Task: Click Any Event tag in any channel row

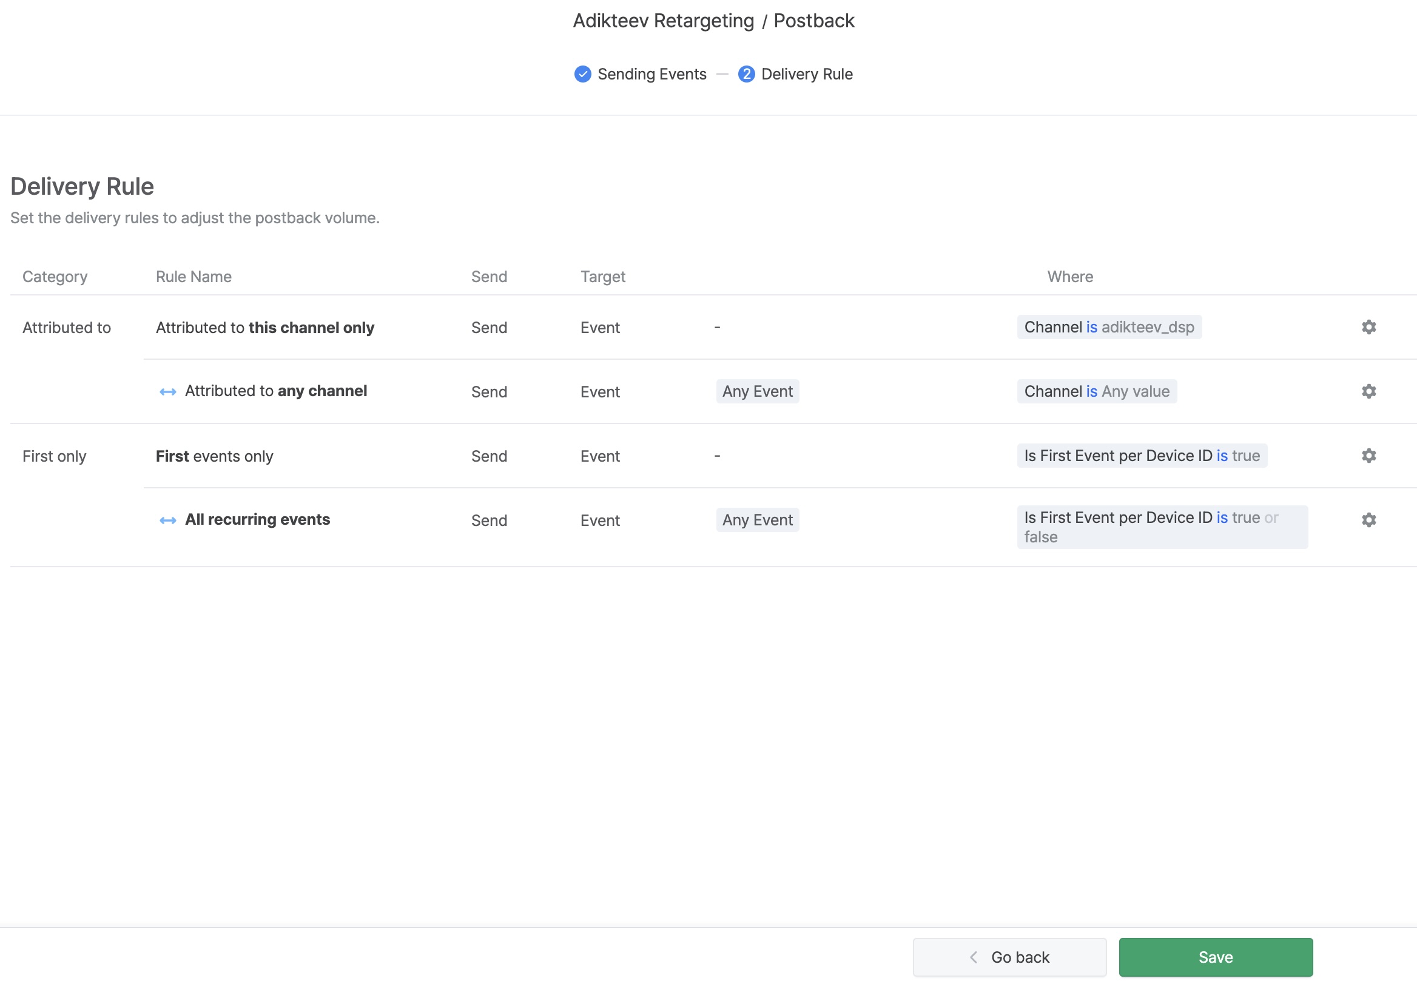Action: pyautogui.click(x=757, y=391)
